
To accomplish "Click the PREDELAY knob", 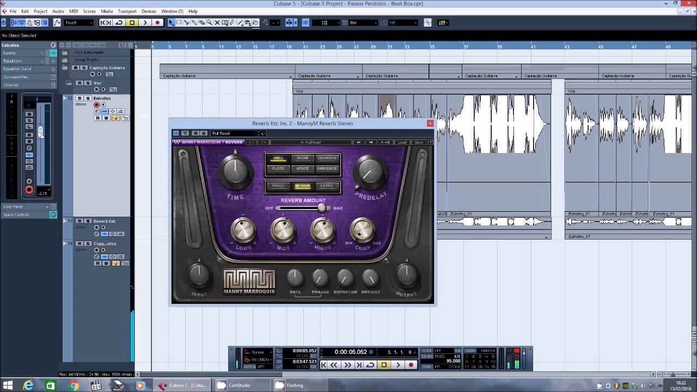I will coord(369,171).
